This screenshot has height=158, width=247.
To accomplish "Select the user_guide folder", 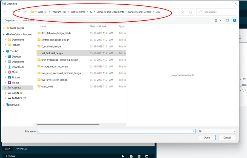I will pyautogui.click(x=81, y=86).
